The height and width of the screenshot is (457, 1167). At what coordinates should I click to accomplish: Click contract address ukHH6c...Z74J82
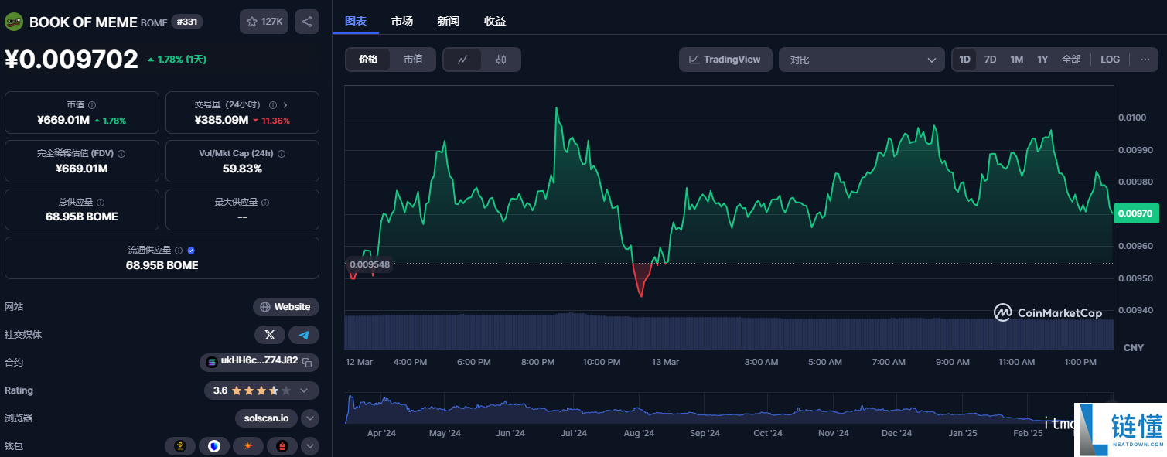pyautogui.click(x=259, y=360)
